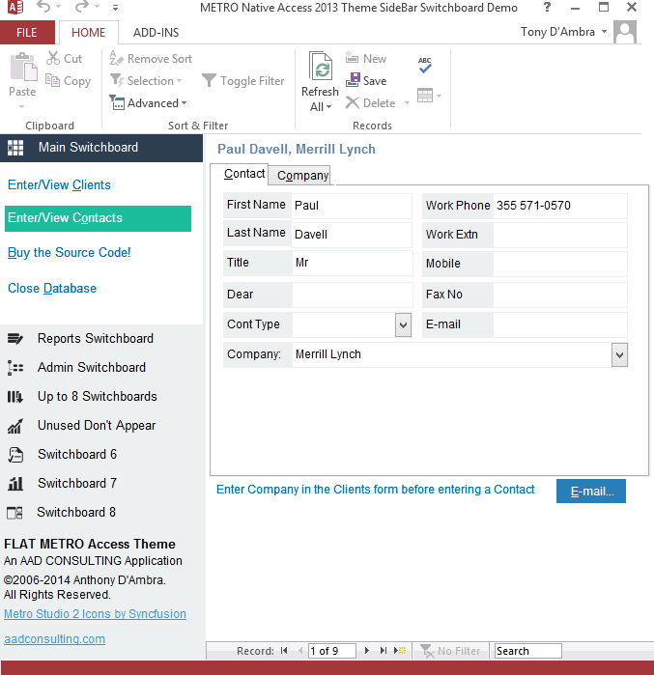The width and height of the screenshot is (654, 675).
Task: Open the Help question mark
Action: (547, 7)
